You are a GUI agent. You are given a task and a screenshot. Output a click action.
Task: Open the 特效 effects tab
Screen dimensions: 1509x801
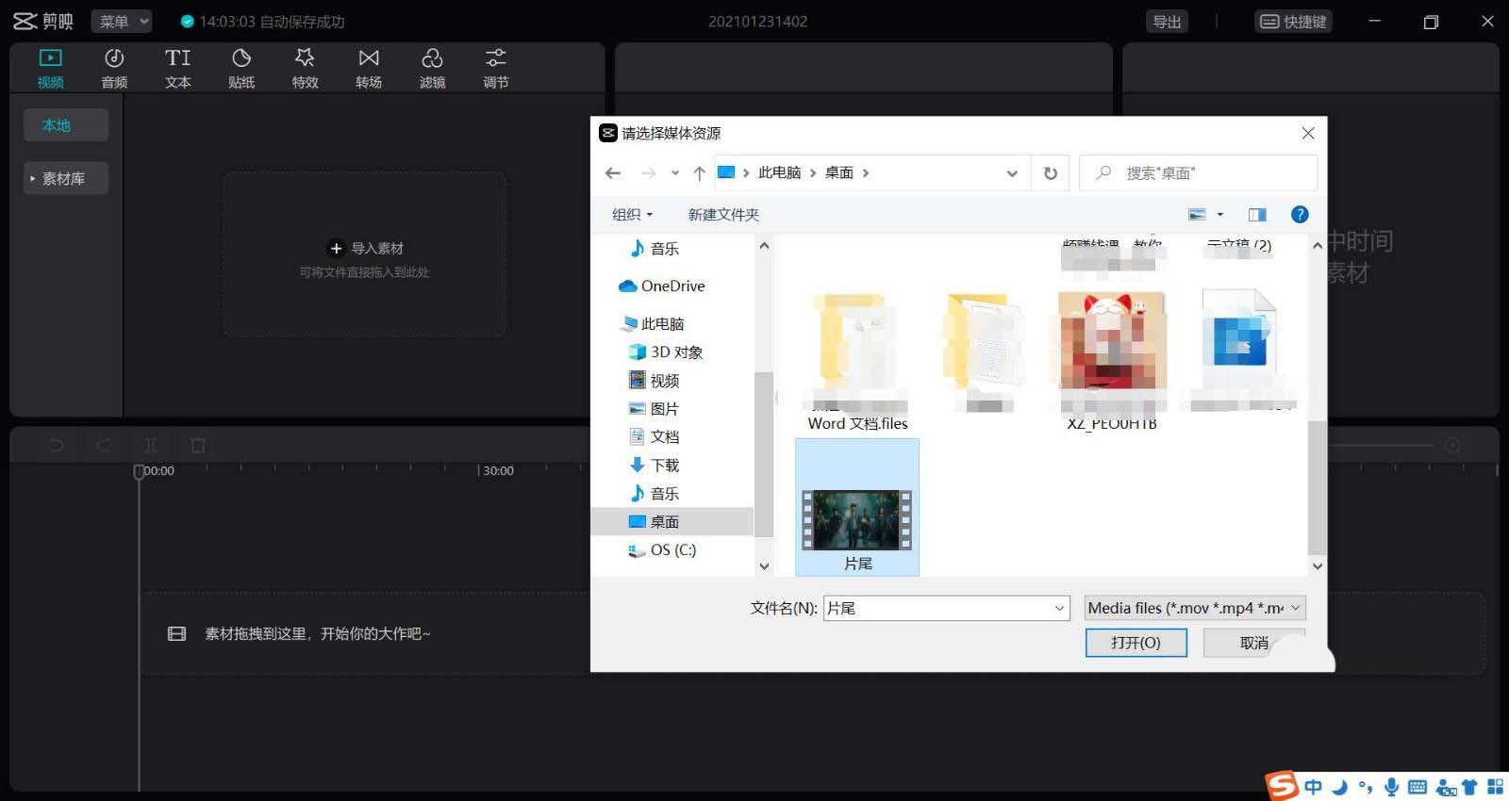(x=305, y=69)
